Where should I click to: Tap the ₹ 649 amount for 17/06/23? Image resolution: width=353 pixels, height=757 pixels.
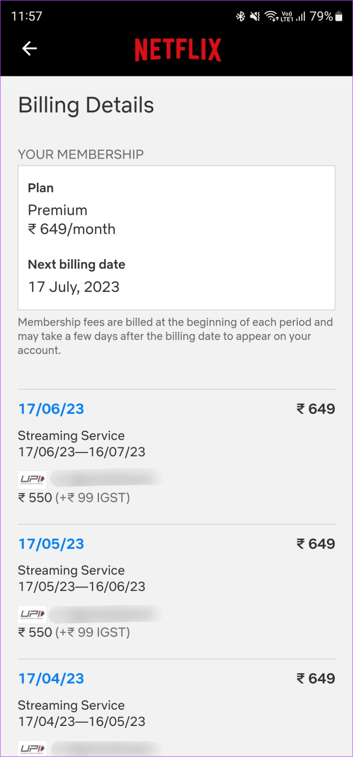tap(316, 409)
